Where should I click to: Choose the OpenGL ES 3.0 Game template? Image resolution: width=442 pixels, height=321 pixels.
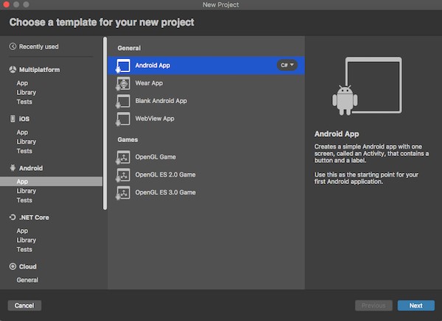(x=206, y=192)
